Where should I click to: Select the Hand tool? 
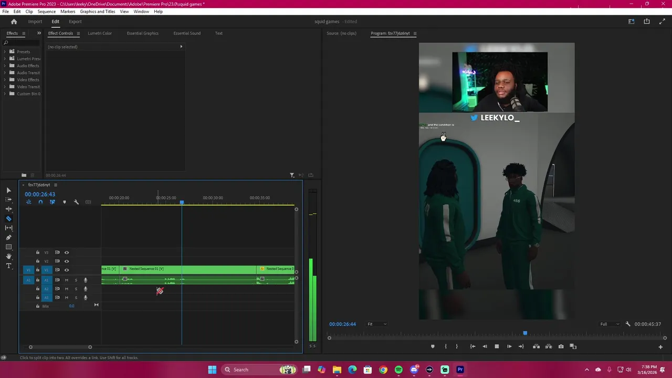point(8,256)
